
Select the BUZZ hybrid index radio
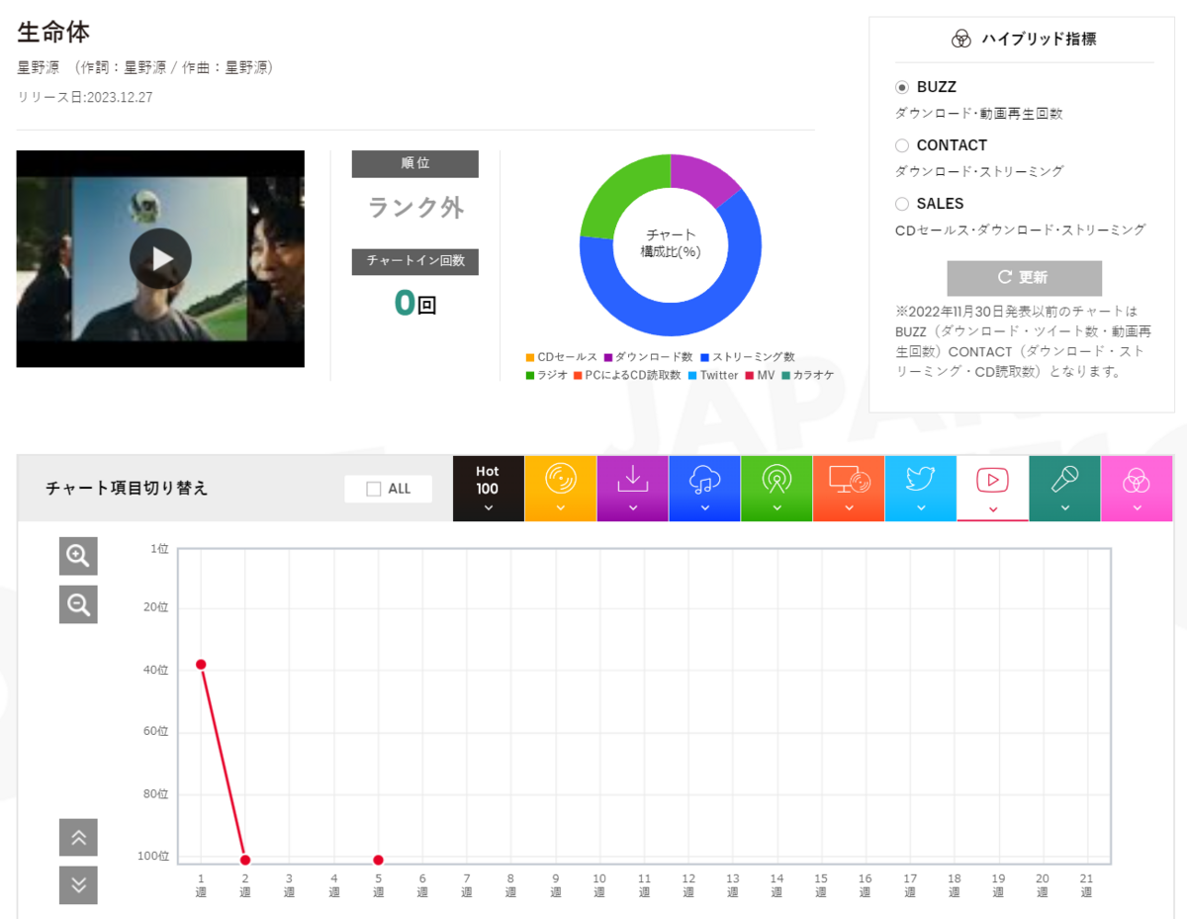pos(901,87)
